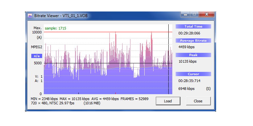This screenshot has height=126, width=253.
Task: Click the black tick marker below graph
Action: tap(79, 93)
